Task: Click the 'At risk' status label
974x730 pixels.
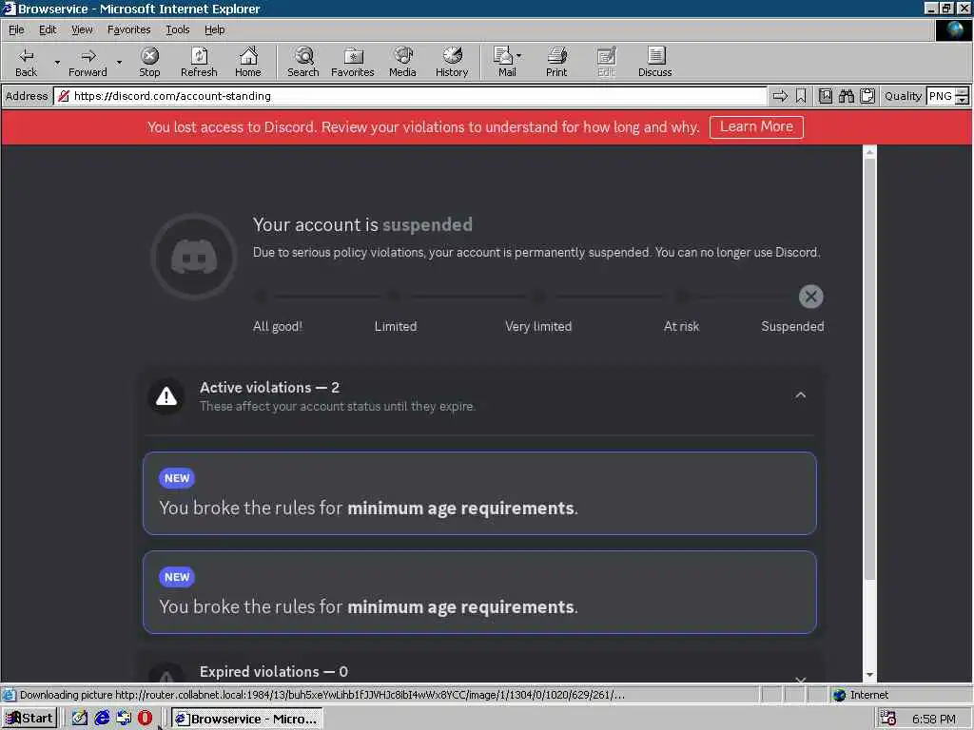Action: pyautogui.click(x=681, y=327)
